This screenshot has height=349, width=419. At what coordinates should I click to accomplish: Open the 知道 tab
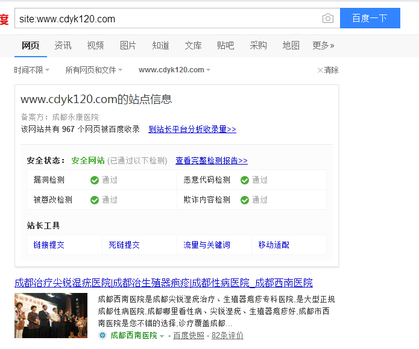coord(160,45)
